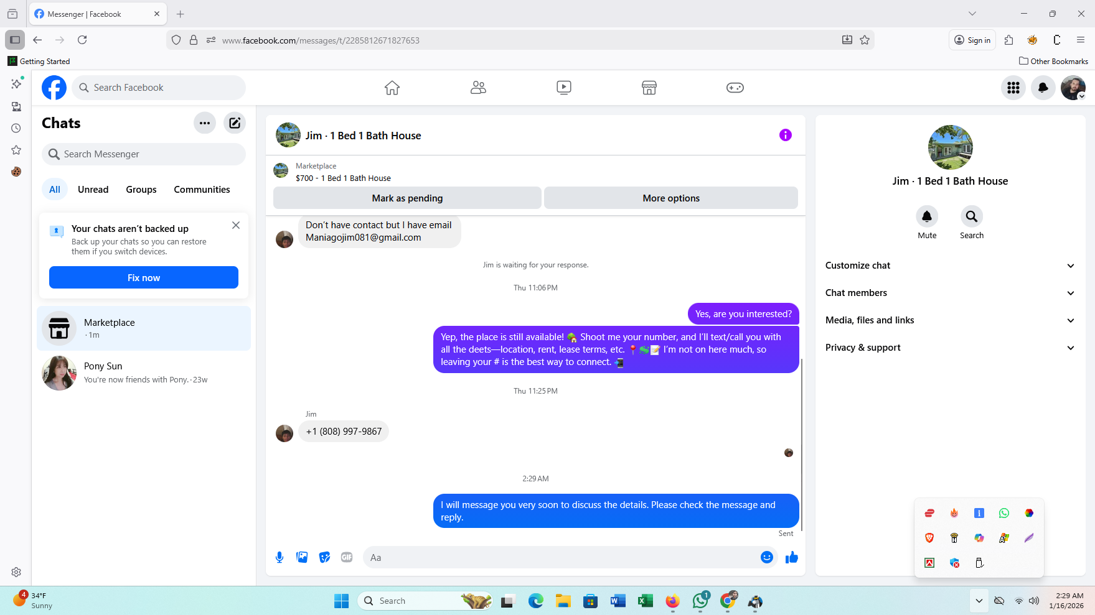
Task: Click More options button
Action: pos(671,198)
